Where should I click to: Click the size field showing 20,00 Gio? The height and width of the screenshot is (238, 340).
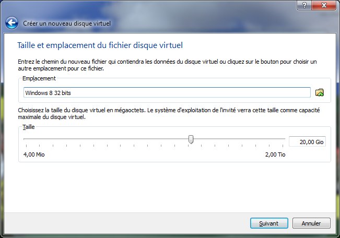pyautogui.click(x=307, y=142)
